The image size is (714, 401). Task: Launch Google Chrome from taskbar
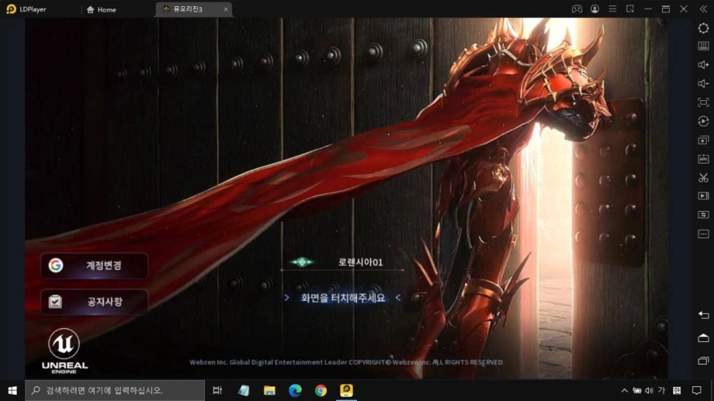click(x=321, y=391)
